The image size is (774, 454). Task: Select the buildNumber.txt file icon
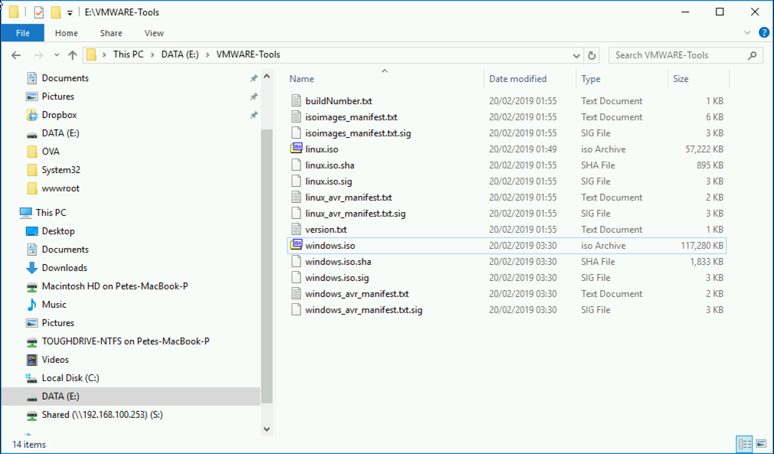click(x=296, y=101)
